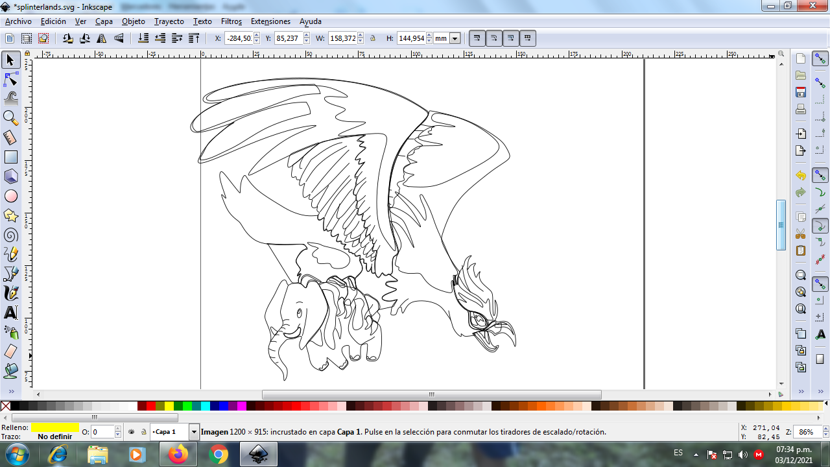Open the Edición menu
The width and height of the screenshot is (830, 467).
click(x=53, y=21)
